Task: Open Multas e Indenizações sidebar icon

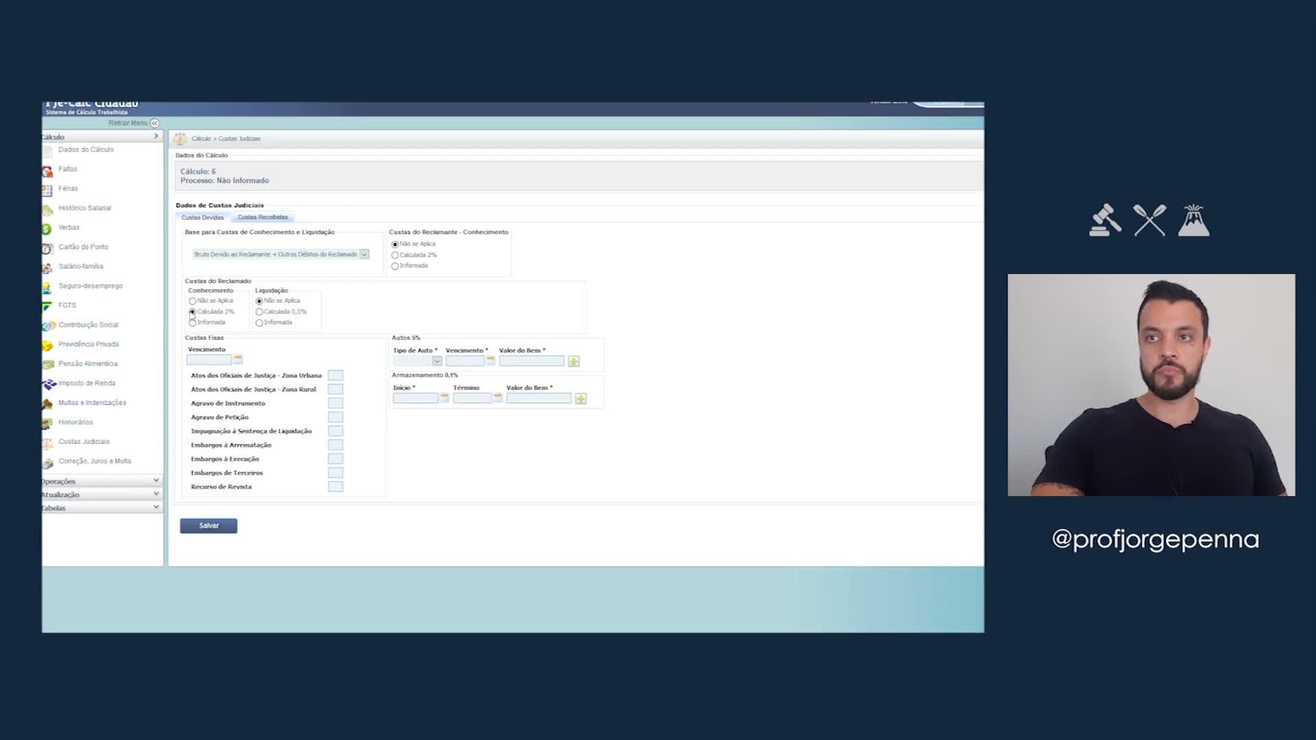Action: [x=47, y=404]
